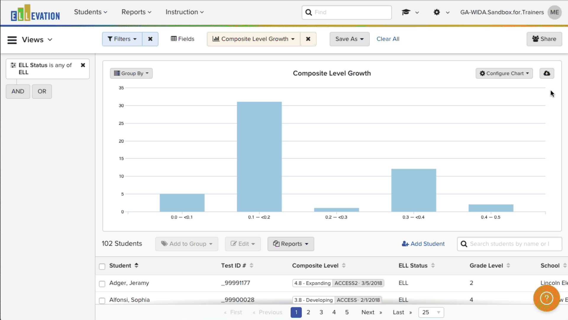Click the 0.1 – <0.2 chart bar
Screen dimensions: 568x320
coord(259,157)
